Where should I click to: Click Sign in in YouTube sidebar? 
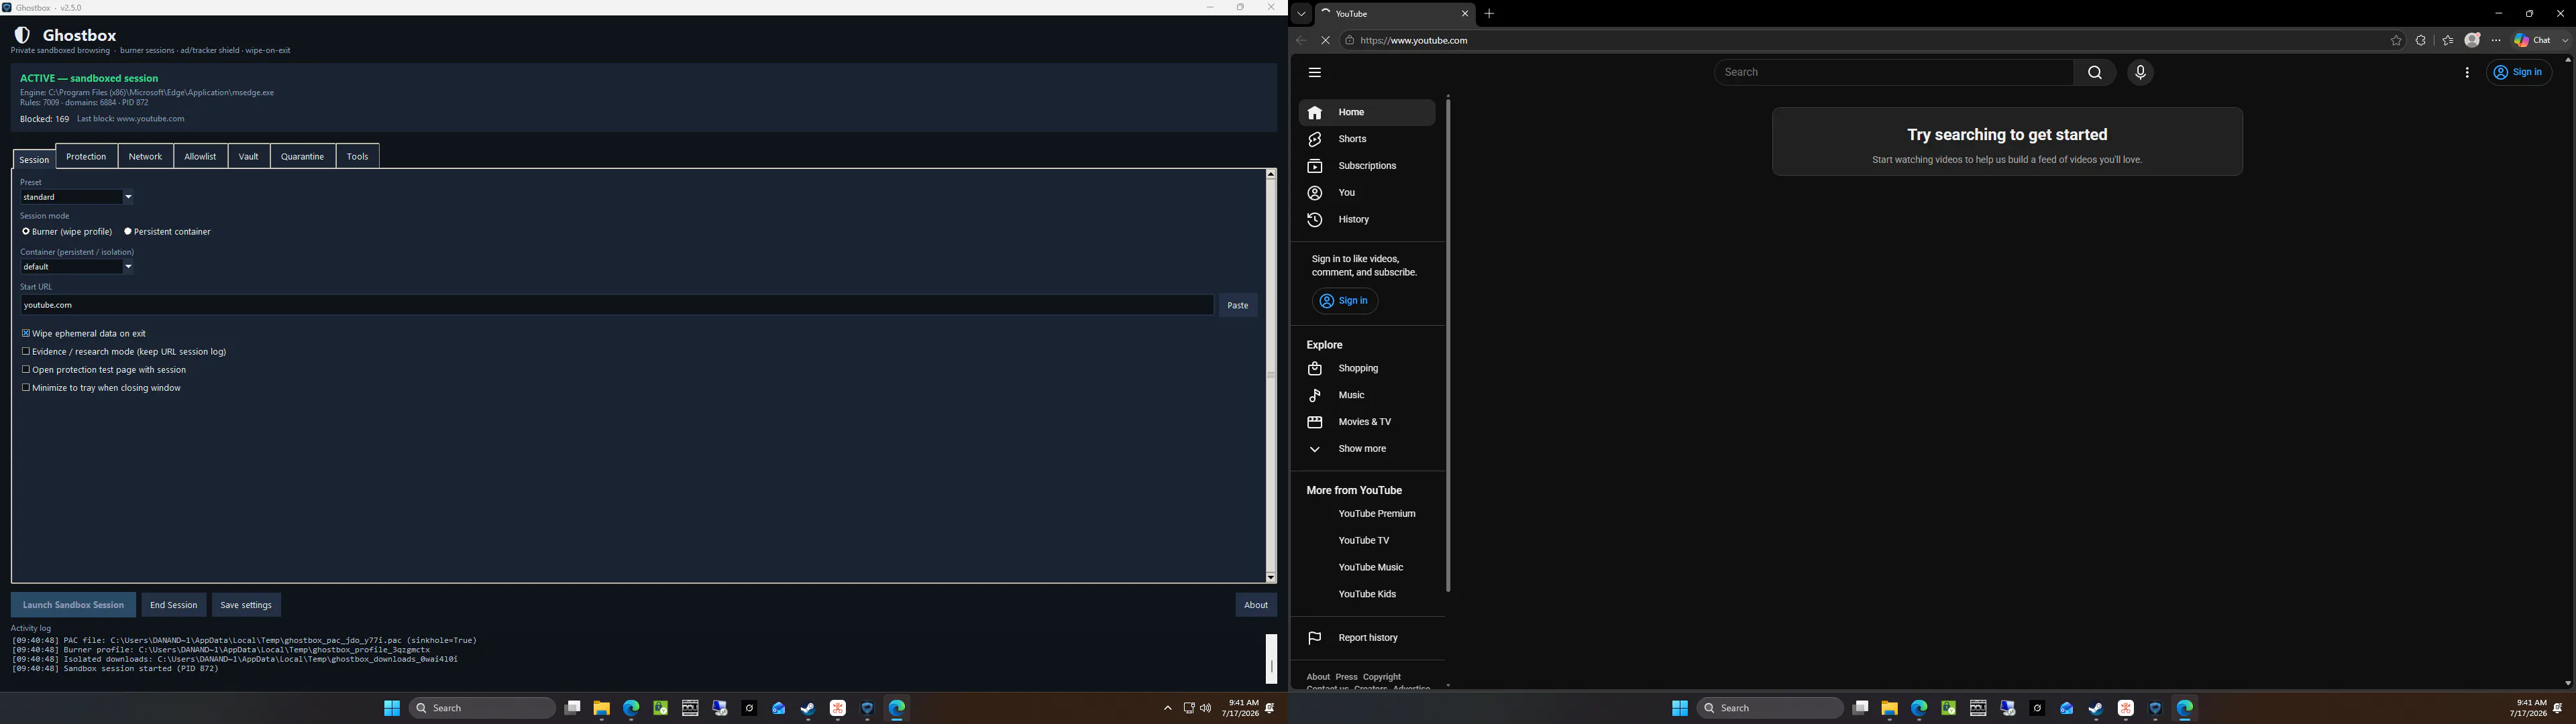pos(1345,301)
